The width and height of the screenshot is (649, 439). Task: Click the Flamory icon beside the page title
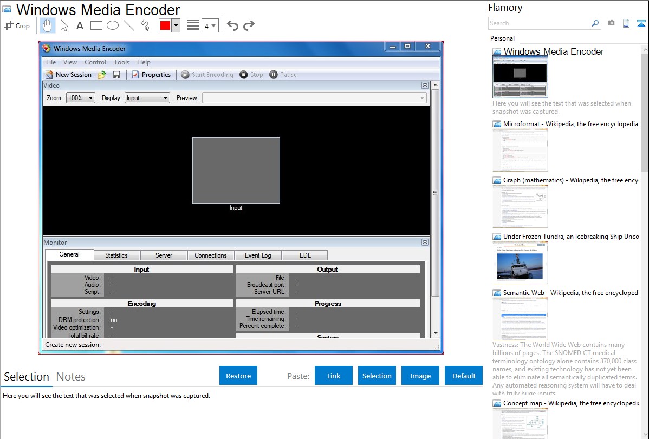click(7, 9)
